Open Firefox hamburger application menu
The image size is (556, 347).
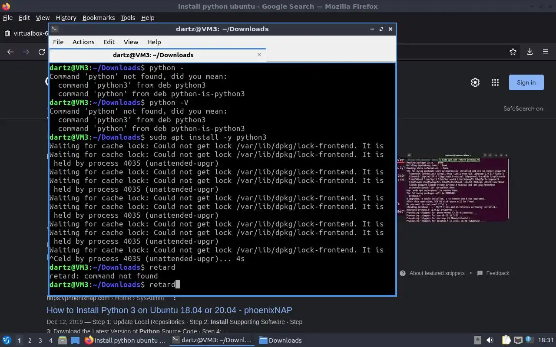(x=546, y=52)
